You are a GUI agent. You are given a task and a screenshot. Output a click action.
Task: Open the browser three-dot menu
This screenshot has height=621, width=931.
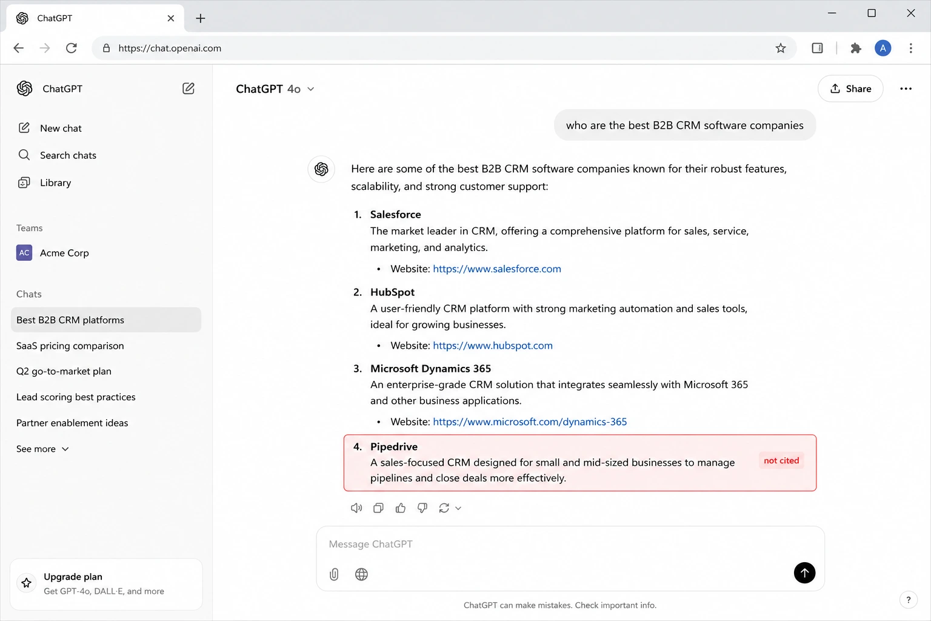910,48
